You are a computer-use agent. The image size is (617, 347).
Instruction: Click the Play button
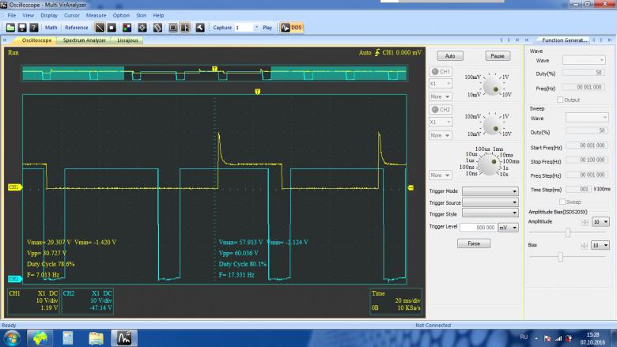click(x=267, y=28)
